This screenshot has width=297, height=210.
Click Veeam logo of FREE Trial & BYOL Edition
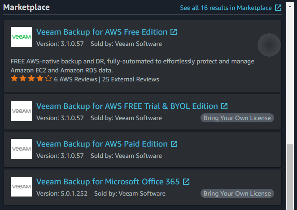(x=21, y=111)
